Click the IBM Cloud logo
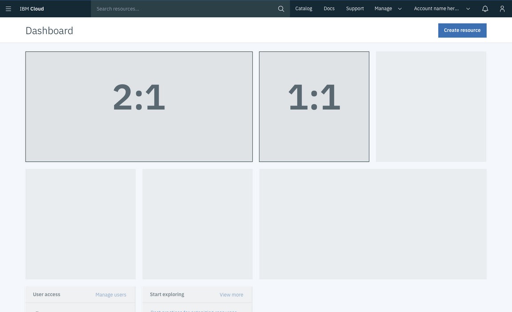The height and width of the screenshot is (312, 512). click(32, 8)
